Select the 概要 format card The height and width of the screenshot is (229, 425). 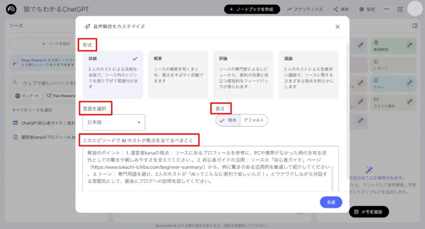178,75
